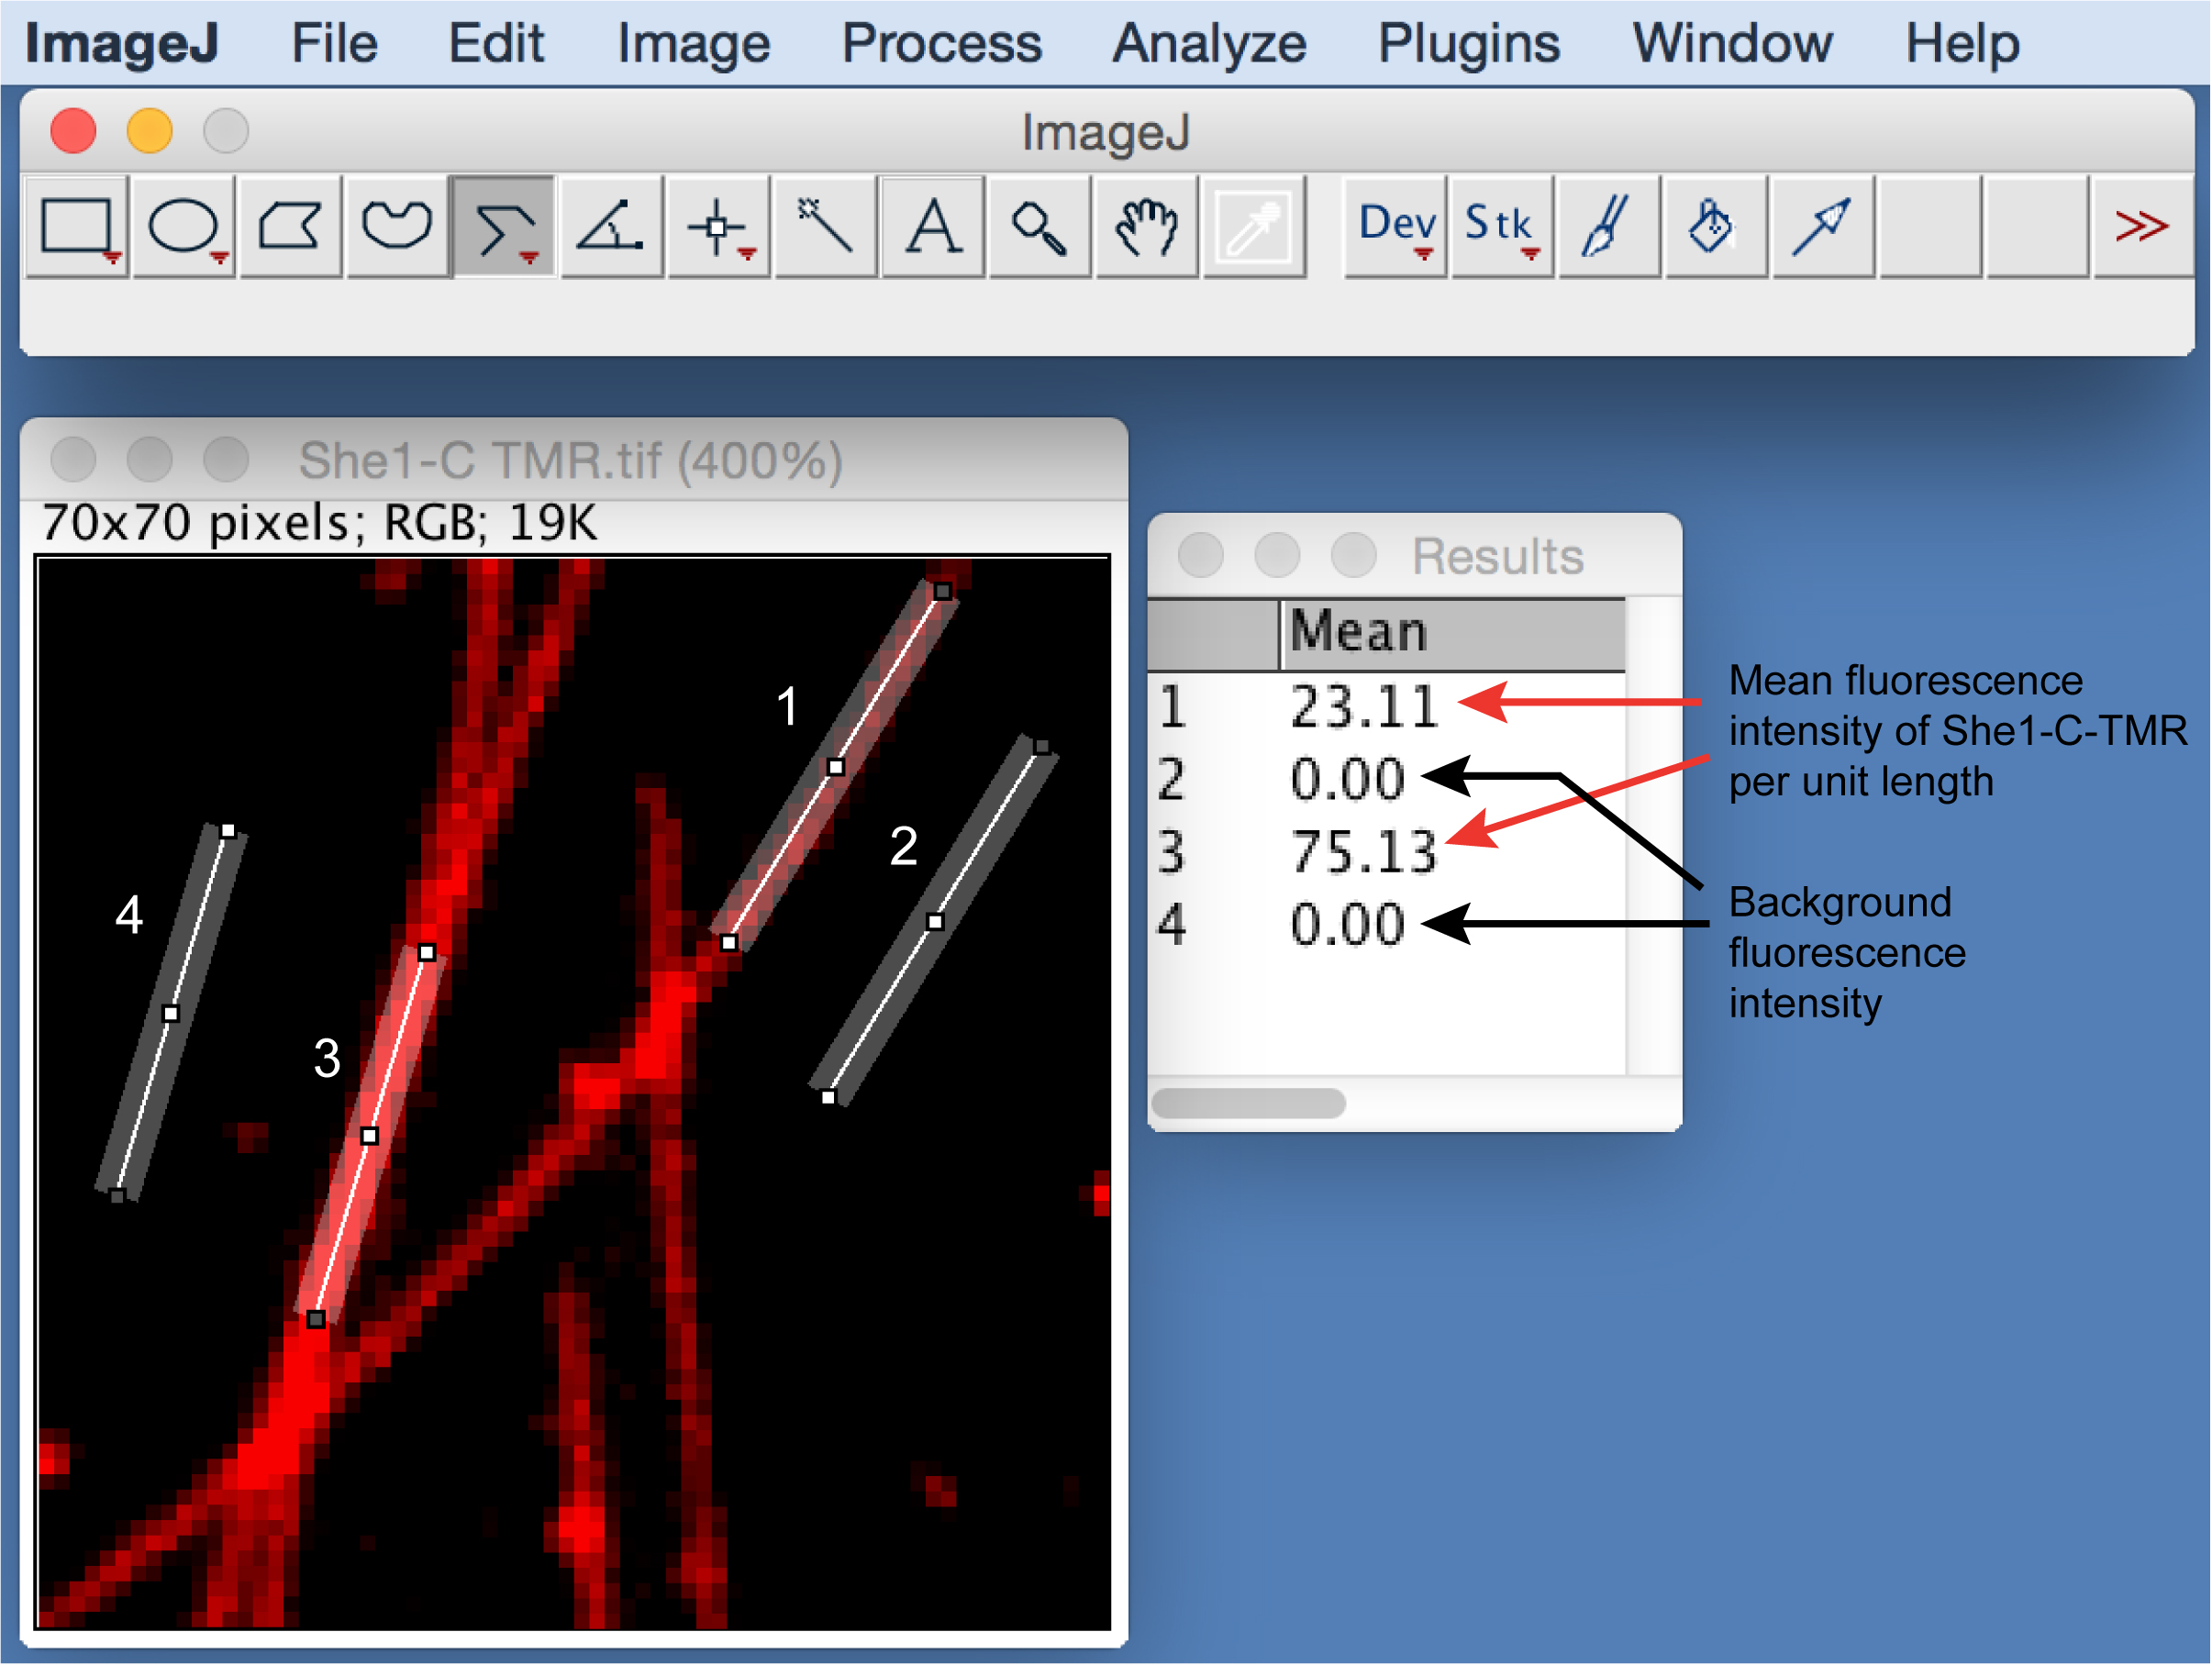Screen dimensions: 2212x1665
Task: Open the Stk stacks menu tool
Action: [1502, 227]
